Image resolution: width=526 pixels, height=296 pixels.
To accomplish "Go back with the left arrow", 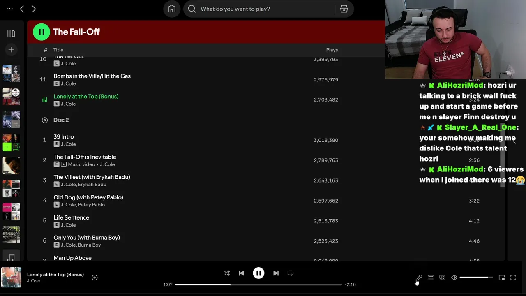I will tap(22, 9).
